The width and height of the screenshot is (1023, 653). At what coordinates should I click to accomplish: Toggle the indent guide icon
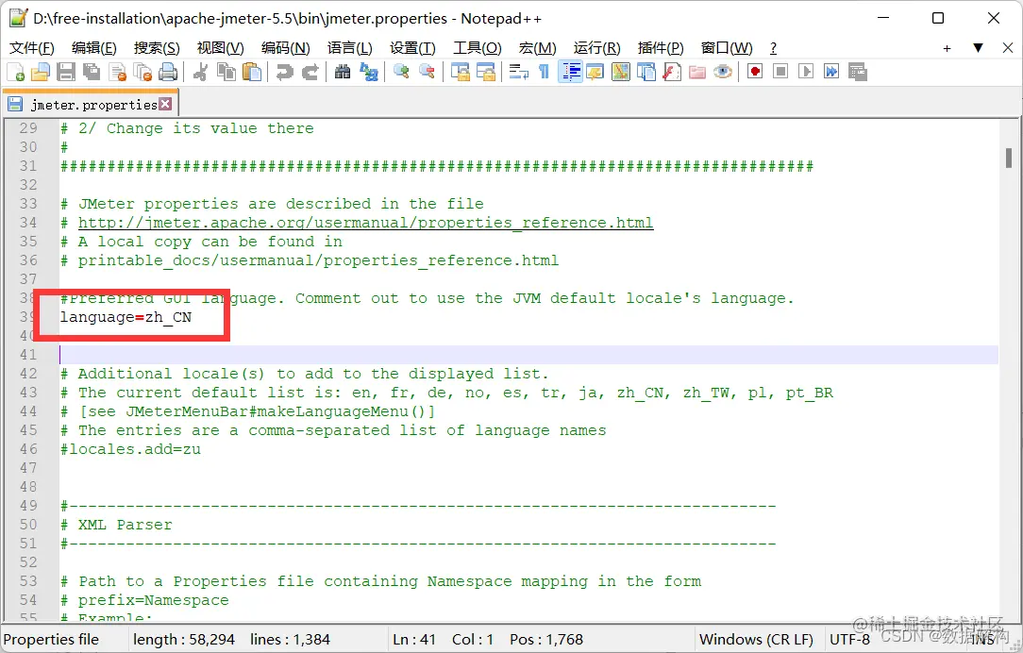[x=570, y=72]
